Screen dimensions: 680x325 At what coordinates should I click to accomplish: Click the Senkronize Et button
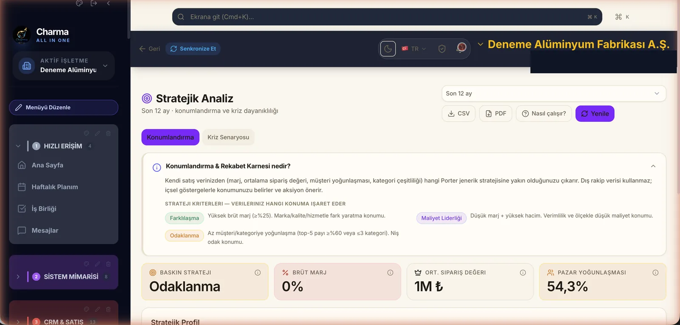[x=193, y=49]
